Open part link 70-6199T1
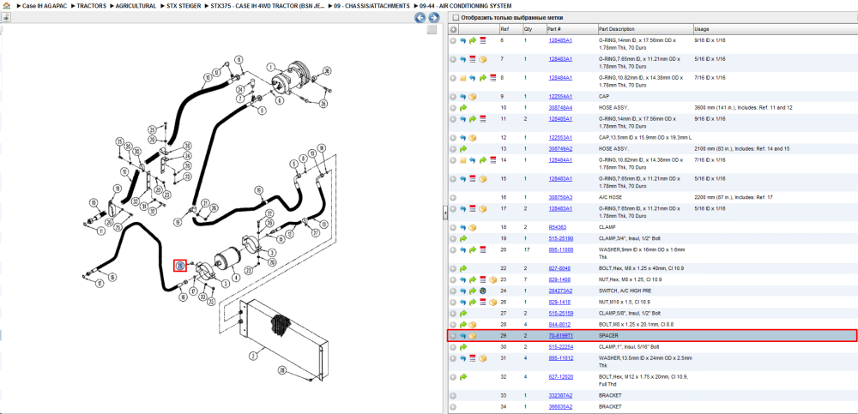The image size is (858, 414). (x=561, y=336)
